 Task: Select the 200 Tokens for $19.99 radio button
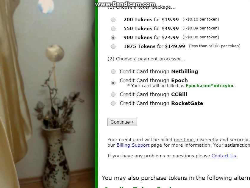[x=113, y=20]
